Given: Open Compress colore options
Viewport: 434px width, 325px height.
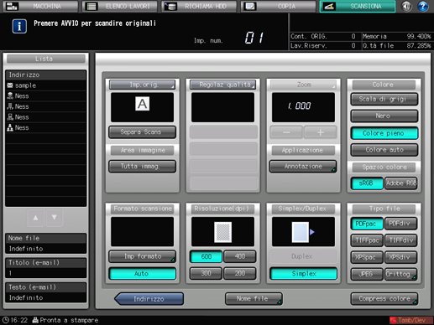Looking at the screenshot, I should [x=384, y=299].
